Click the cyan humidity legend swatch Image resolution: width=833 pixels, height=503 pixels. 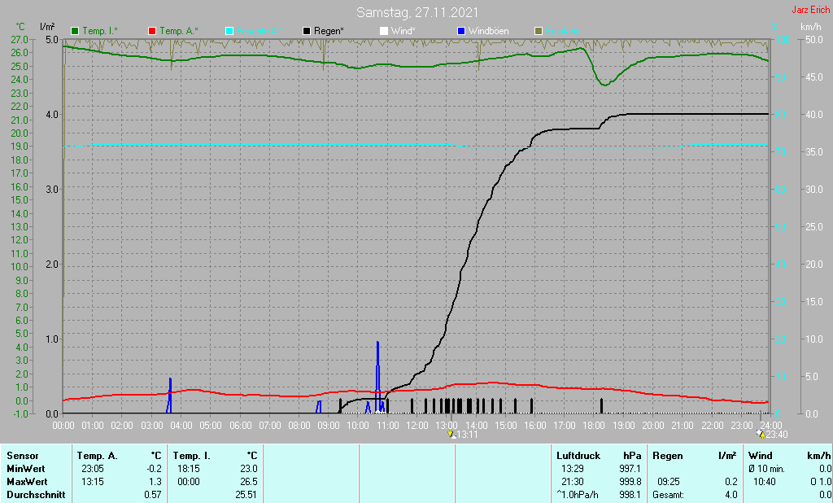[229, 31]
